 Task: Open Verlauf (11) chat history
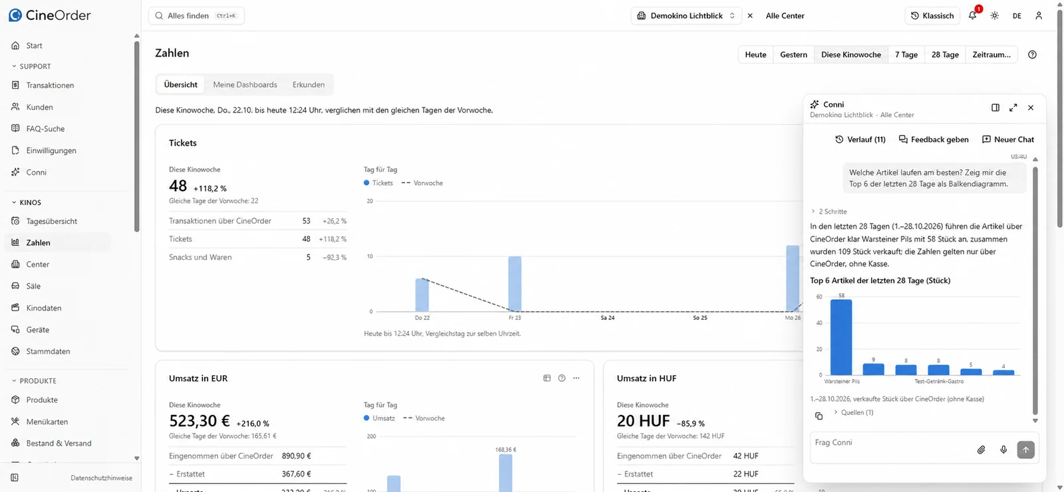(861, 140)
